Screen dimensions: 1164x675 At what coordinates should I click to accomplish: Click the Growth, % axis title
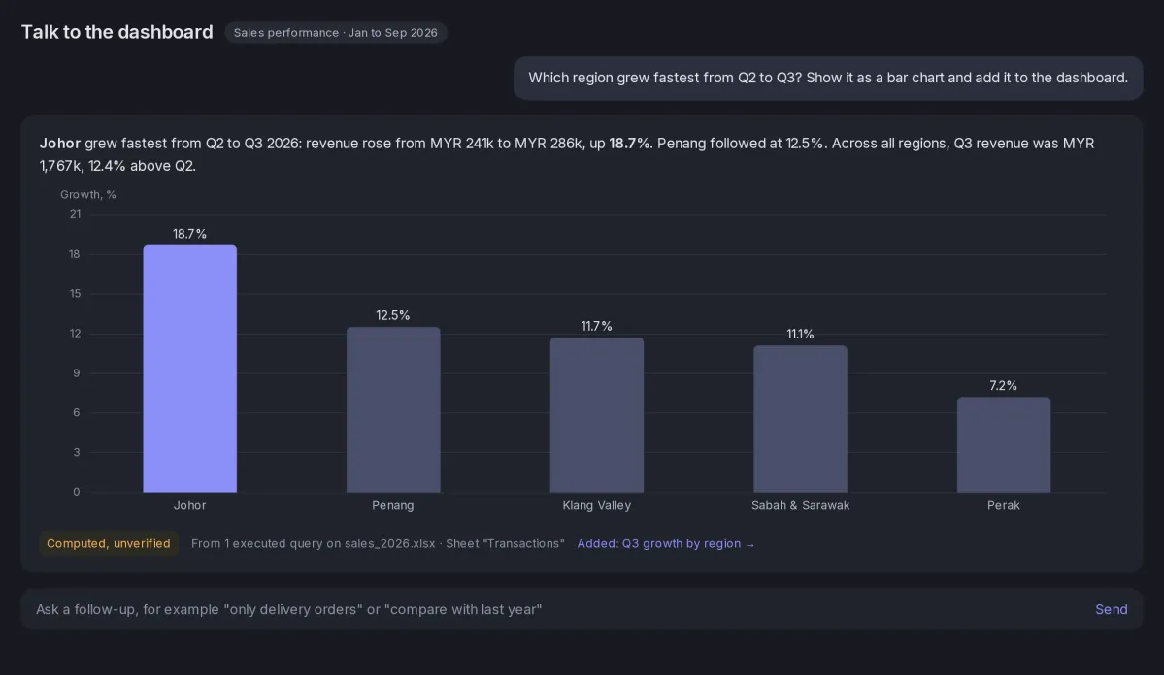88,194
